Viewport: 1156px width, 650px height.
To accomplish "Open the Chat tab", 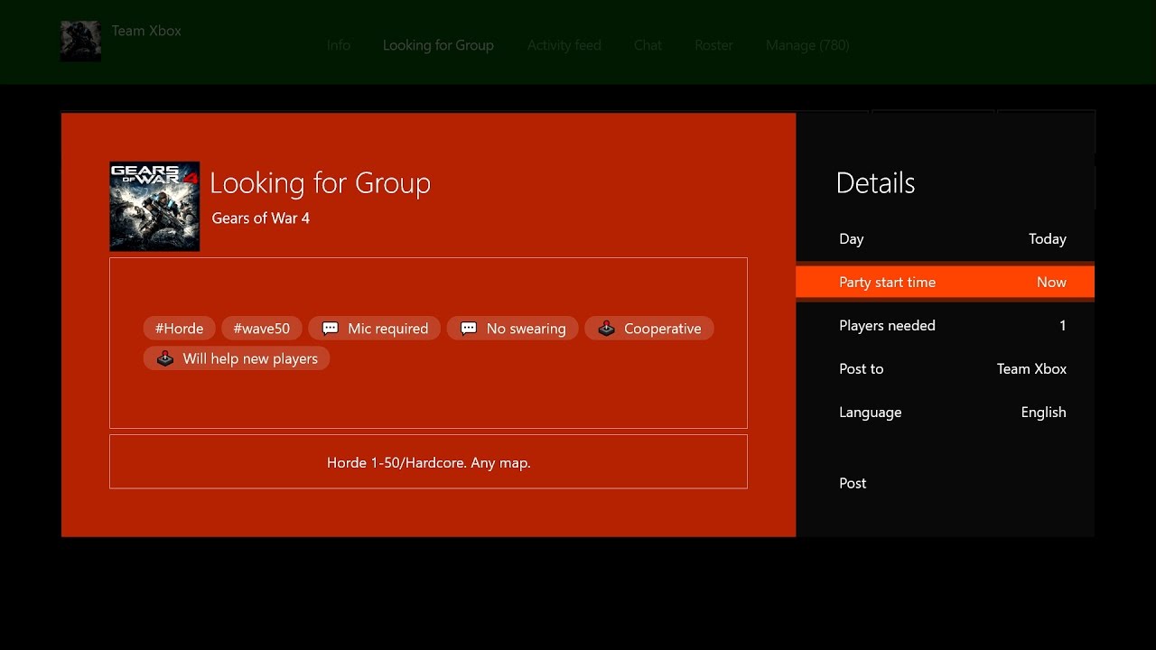I will (648, 45).
